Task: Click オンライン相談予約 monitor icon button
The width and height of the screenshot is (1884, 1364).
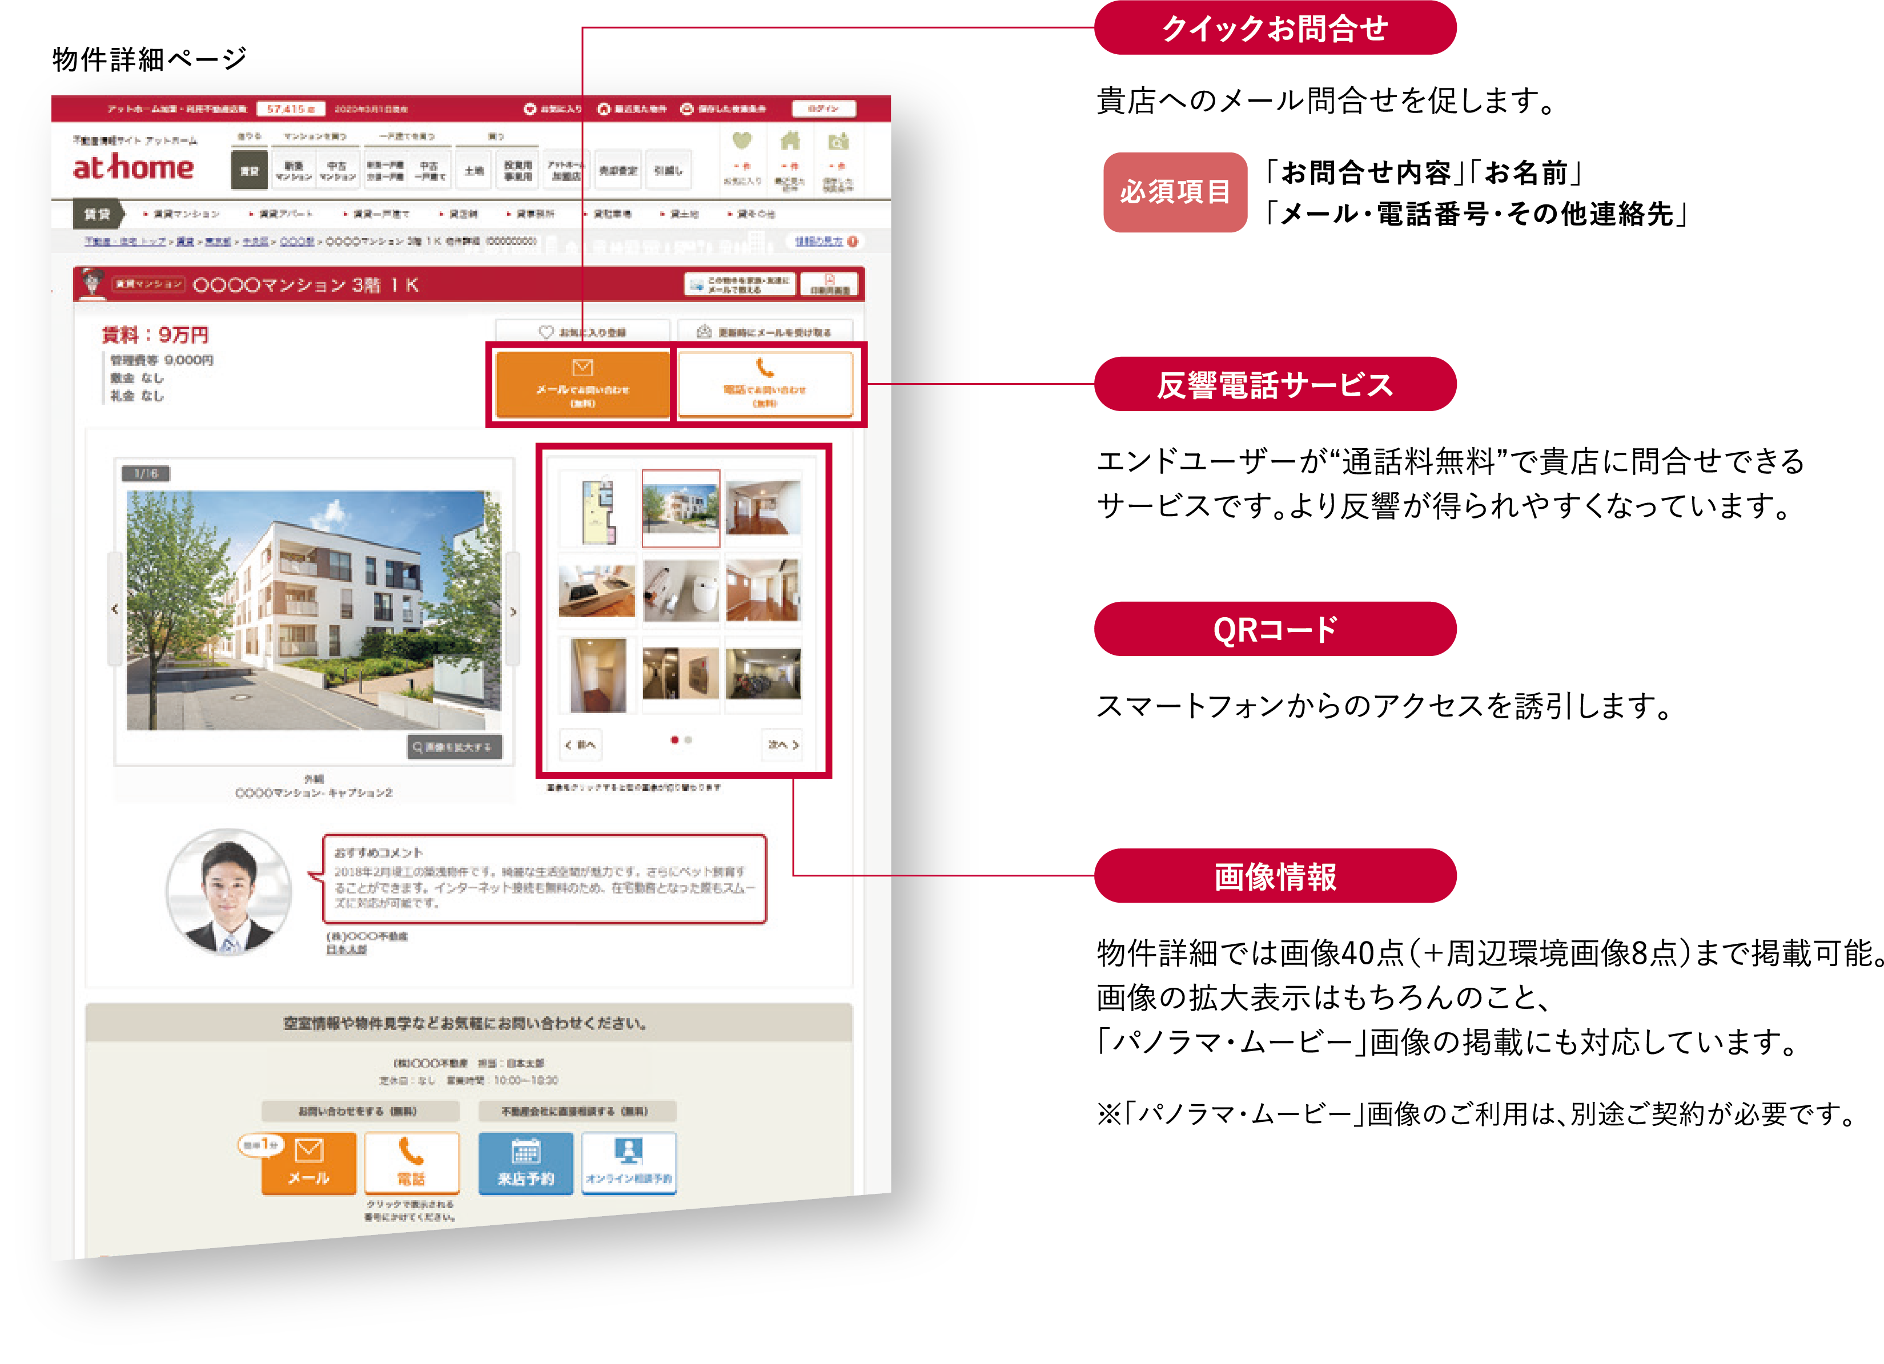Action: [629, 1163]
